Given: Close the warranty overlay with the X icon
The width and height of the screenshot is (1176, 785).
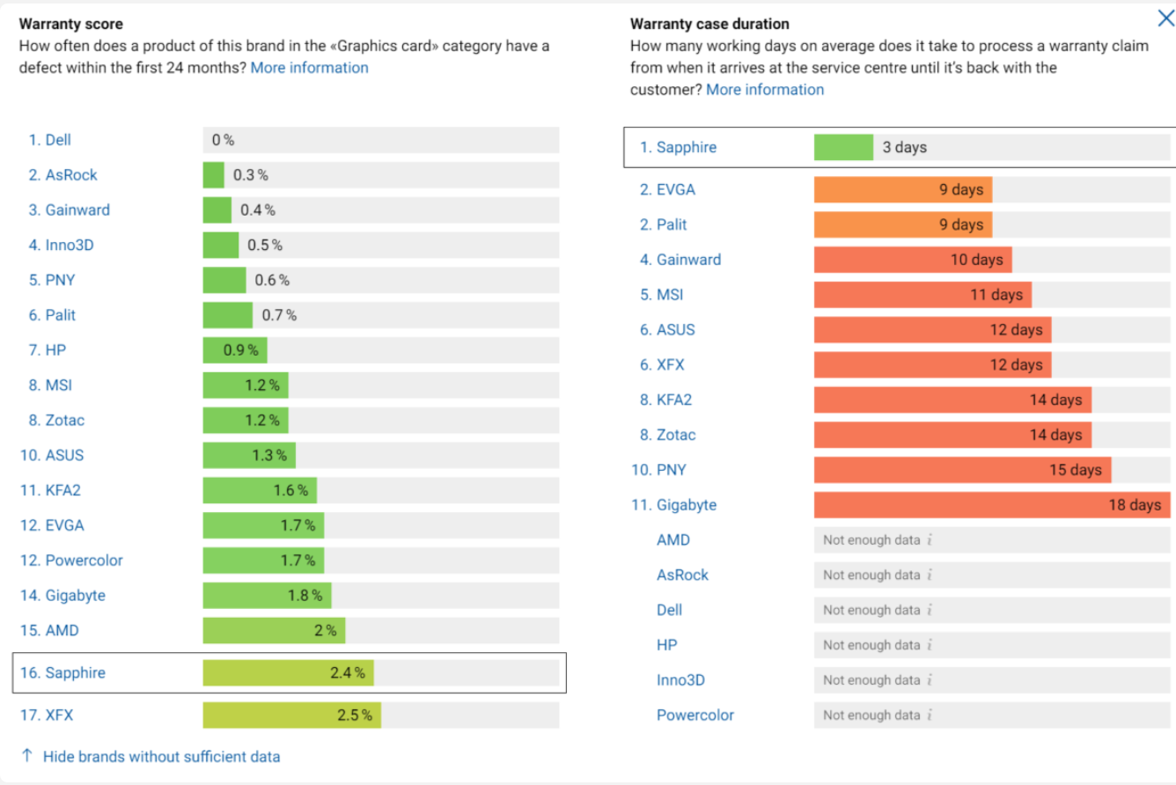Looking at the screenshot, I should (1165, 18).
